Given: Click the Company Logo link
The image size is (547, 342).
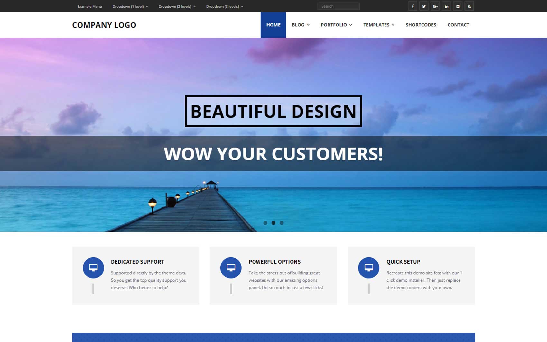Looking at the screenshot, I should click(x=104, y=25).
